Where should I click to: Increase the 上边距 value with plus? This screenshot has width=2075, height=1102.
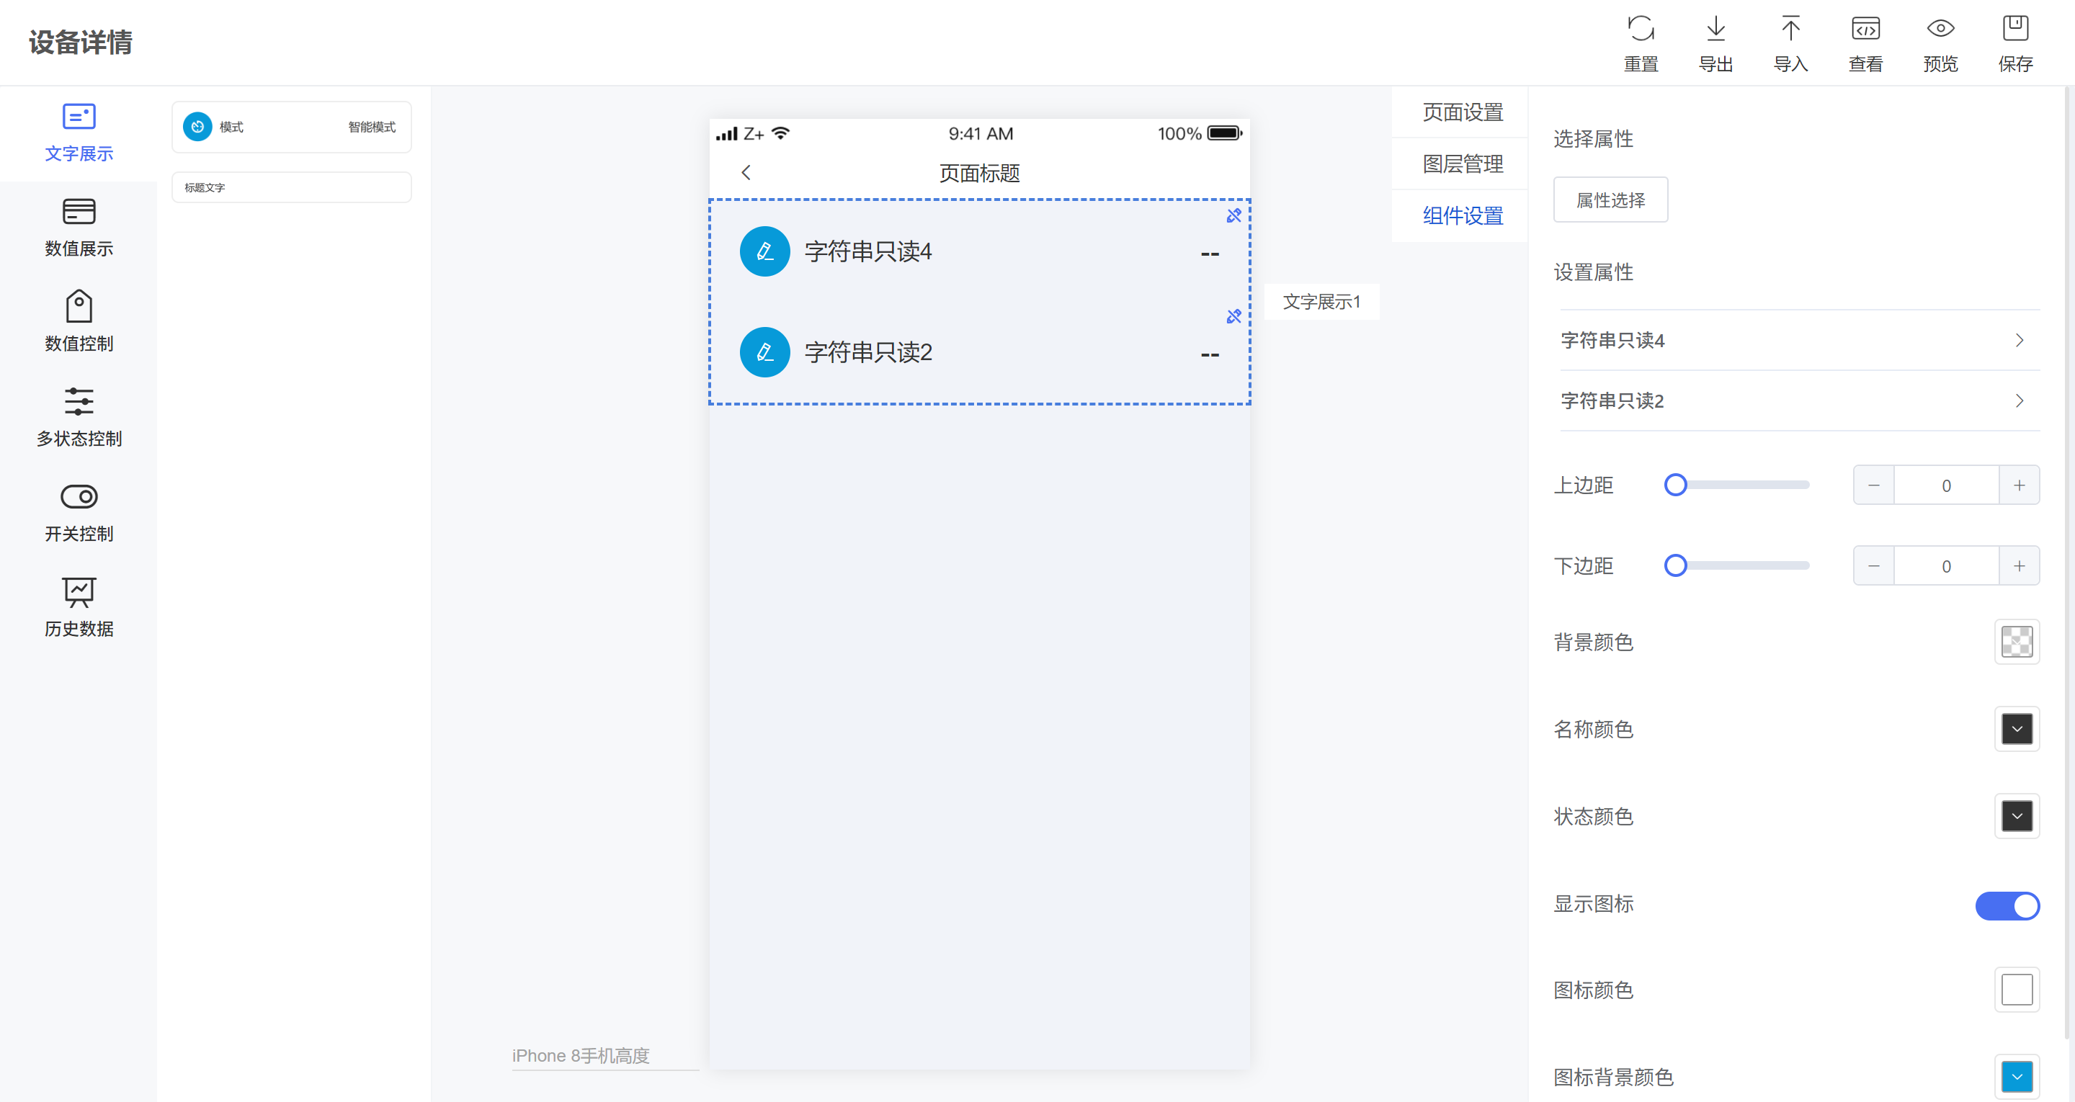(2019, 485)
